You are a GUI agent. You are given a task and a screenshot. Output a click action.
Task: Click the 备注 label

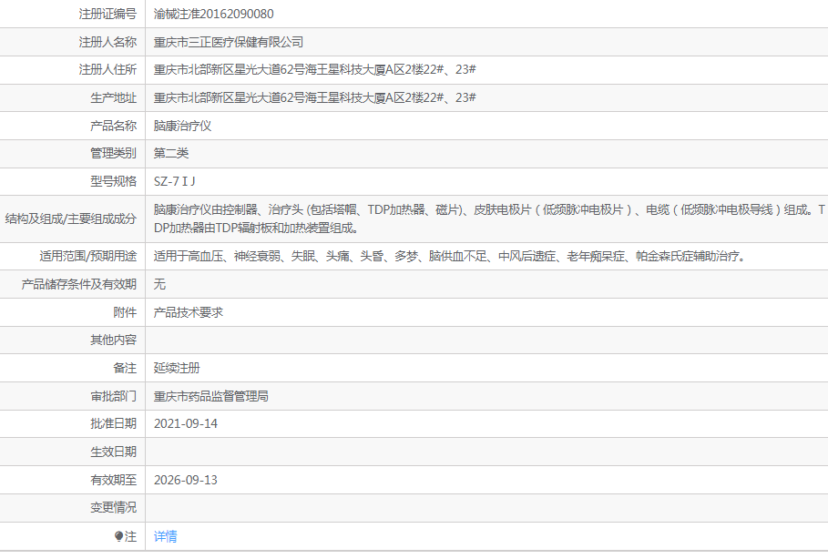[125, 368]
